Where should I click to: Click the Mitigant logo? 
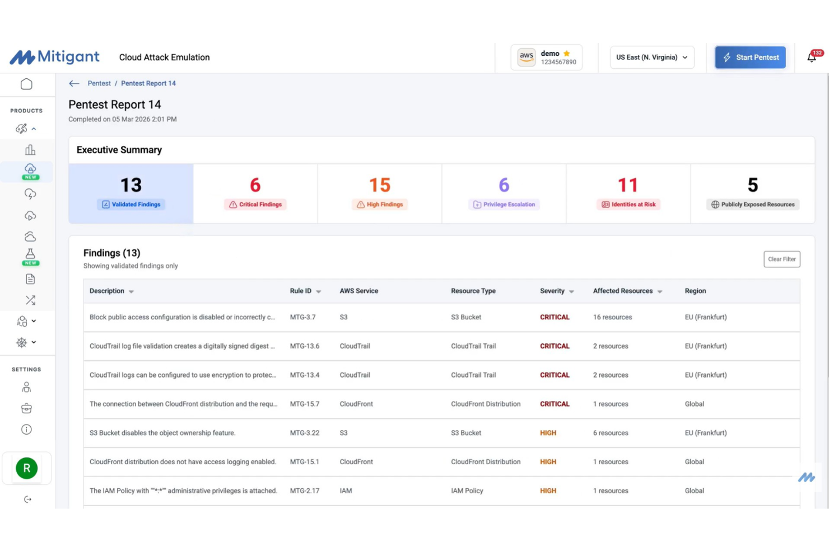point(54,57)
